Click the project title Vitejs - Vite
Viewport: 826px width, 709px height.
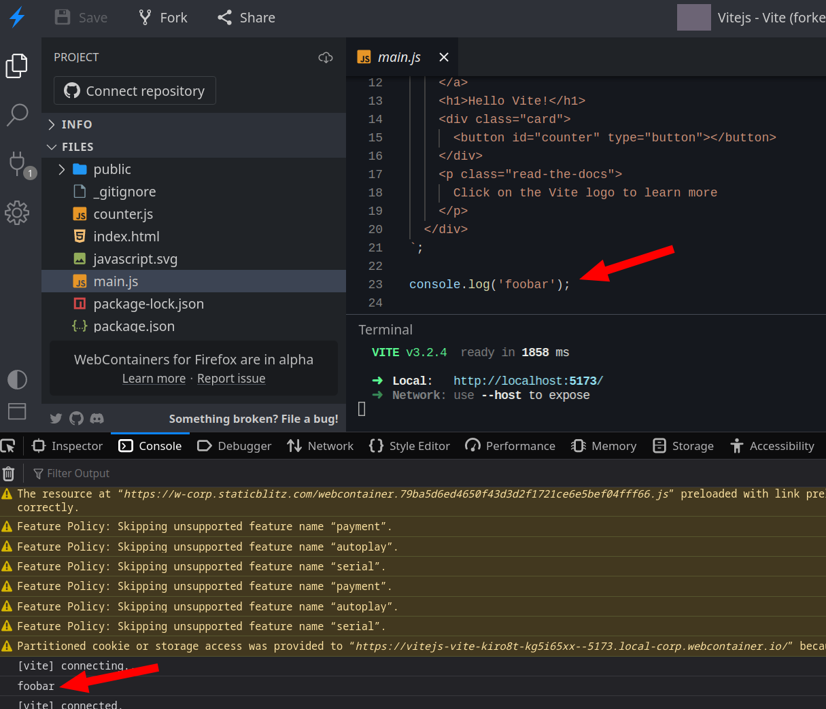pyautogui.click(x=772, y=18)
